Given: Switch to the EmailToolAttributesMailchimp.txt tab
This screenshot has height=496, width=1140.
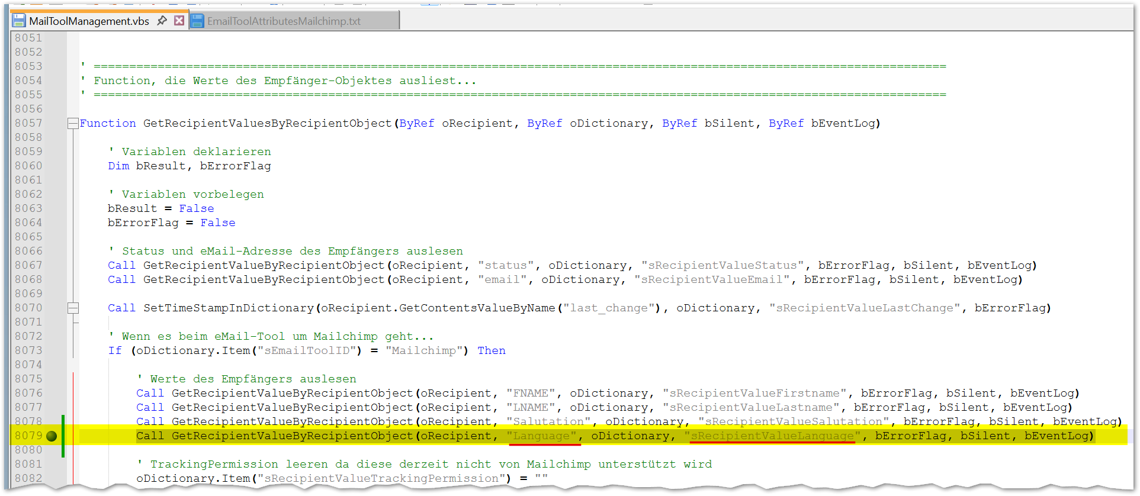Looking at the screenshot, I should [x=284, y=21].
